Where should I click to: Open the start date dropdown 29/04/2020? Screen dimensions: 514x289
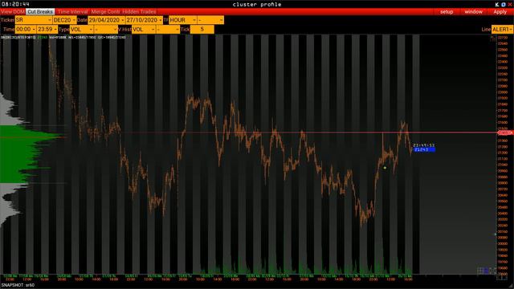(x=106, y=20)
